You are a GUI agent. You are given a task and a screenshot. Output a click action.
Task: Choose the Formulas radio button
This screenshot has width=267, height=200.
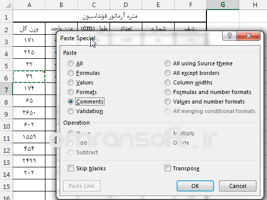[71, 73]
